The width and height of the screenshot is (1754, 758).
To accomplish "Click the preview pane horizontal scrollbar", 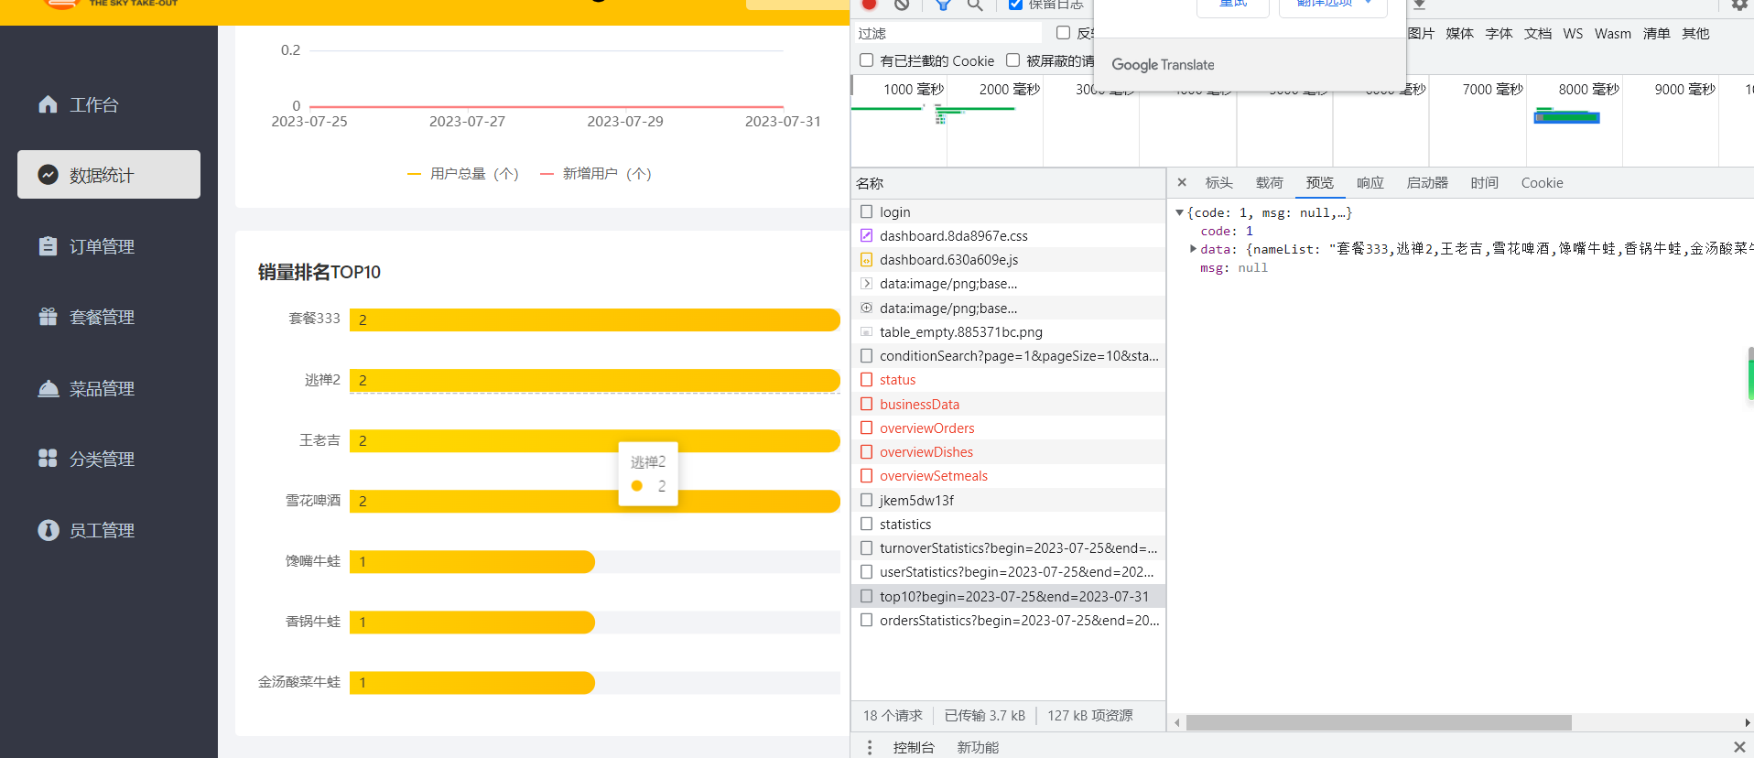I will tap(1379, 722).
